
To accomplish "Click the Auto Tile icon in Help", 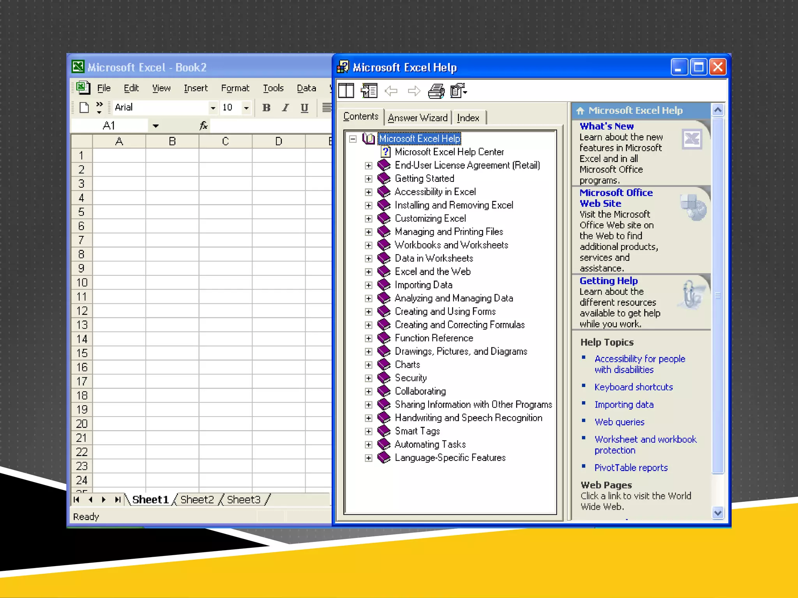I will pos(346,91).
